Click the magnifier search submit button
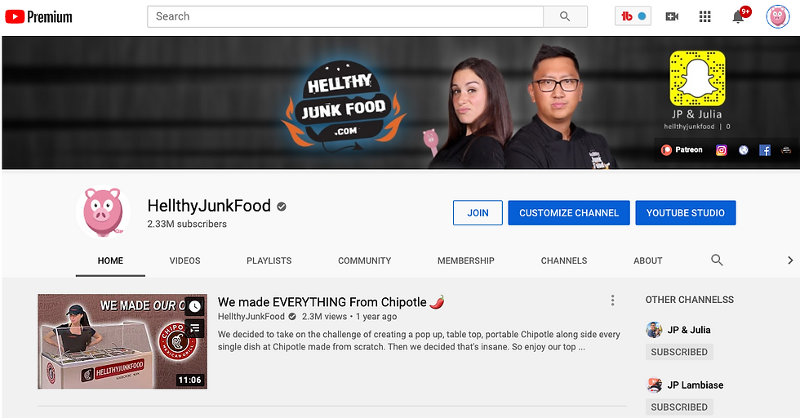The width and height of the screenshot is (800, 418). pos(565,16)
